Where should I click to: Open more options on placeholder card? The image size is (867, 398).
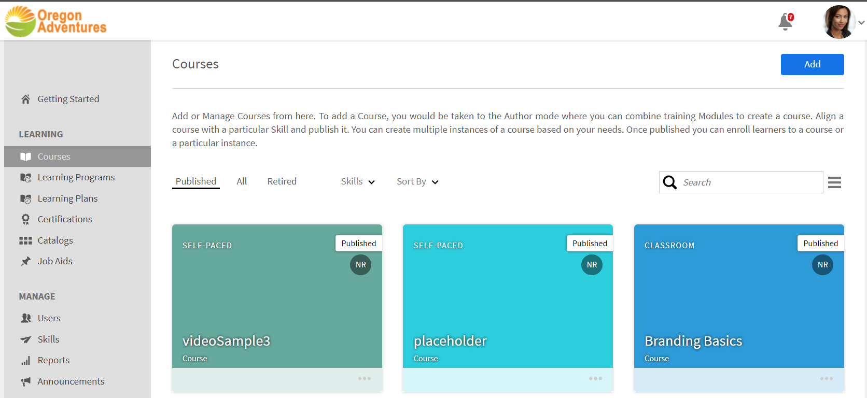click(x=595, y=379)
